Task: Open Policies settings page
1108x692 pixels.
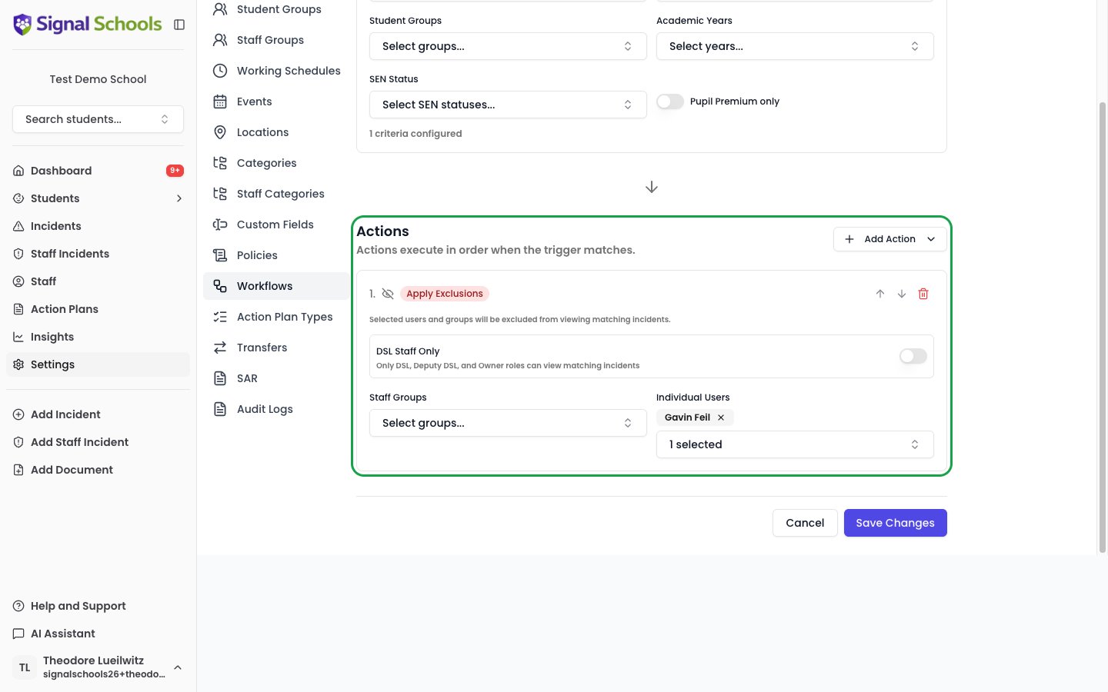Action: 277,255
